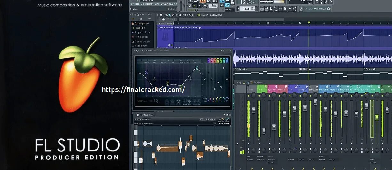The image size is (392, 170).
Task: Open the OPTIONS menu
Action: click(164, 4)
